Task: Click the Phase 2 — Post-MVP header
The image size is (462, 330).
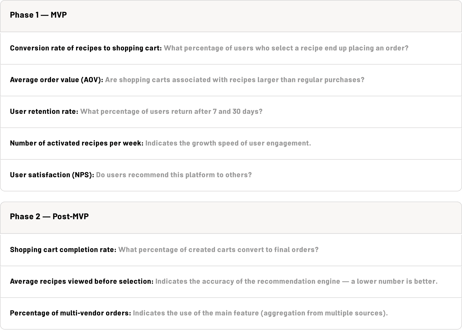Action: click(231, 218)
